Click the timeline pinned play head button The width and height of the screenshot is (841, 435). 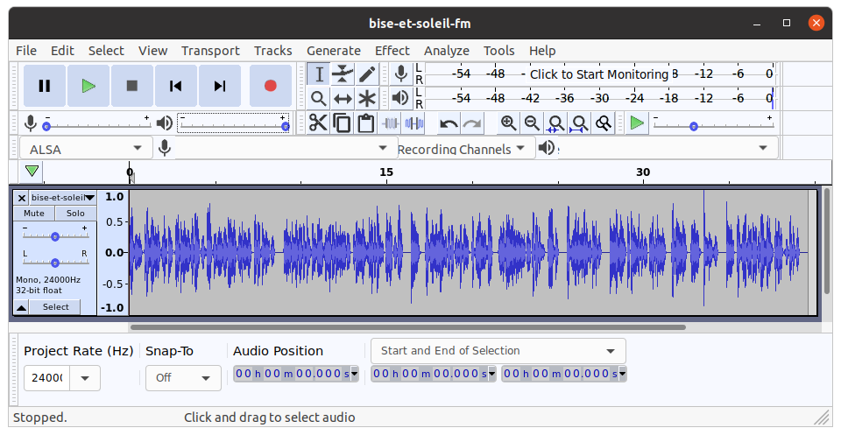[x=32, y=172]
